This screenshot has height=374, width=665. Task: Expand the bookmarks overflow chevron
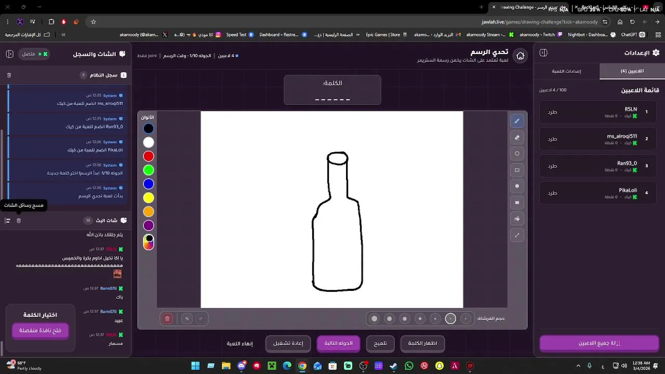coord(63,35)
